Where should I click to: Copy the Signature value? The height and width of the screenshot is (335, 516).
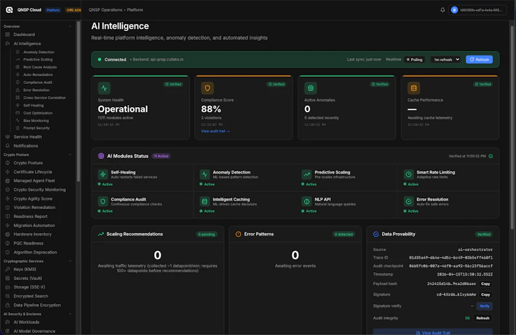point(486,295)
